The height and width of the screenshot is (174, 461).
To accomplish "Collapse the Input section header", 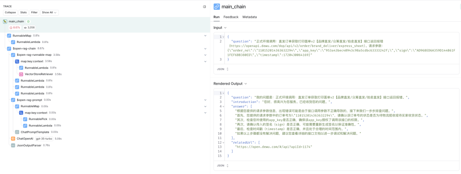I will pos(220,28).
